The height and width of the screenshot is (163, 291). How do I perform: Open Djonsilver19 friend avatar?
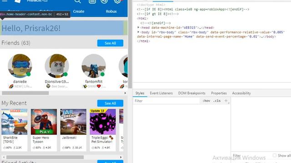click(57, 66)
